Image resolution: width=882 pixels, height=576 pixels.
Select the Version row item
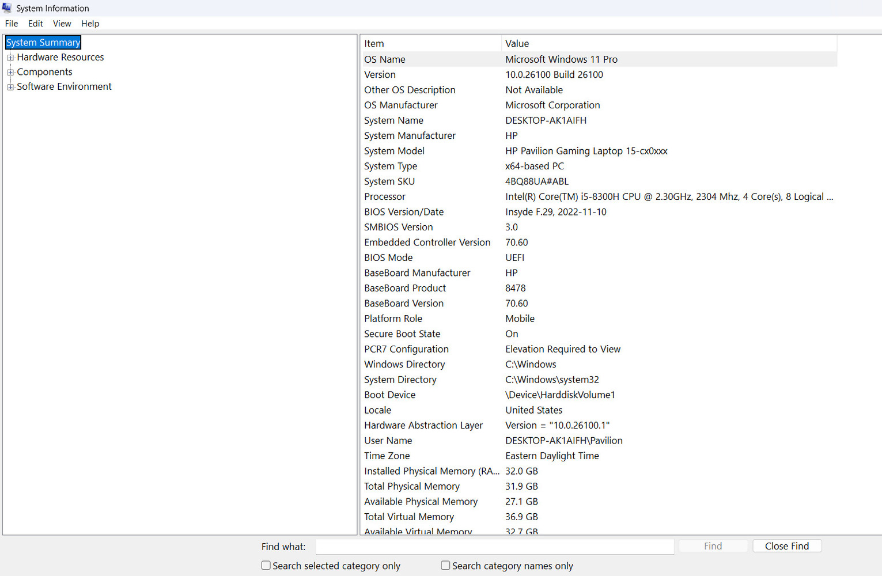coord(599,74)
